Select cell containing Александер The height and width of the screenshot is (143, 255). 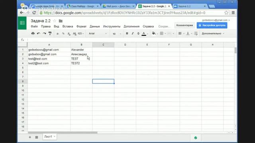(81, 54)
